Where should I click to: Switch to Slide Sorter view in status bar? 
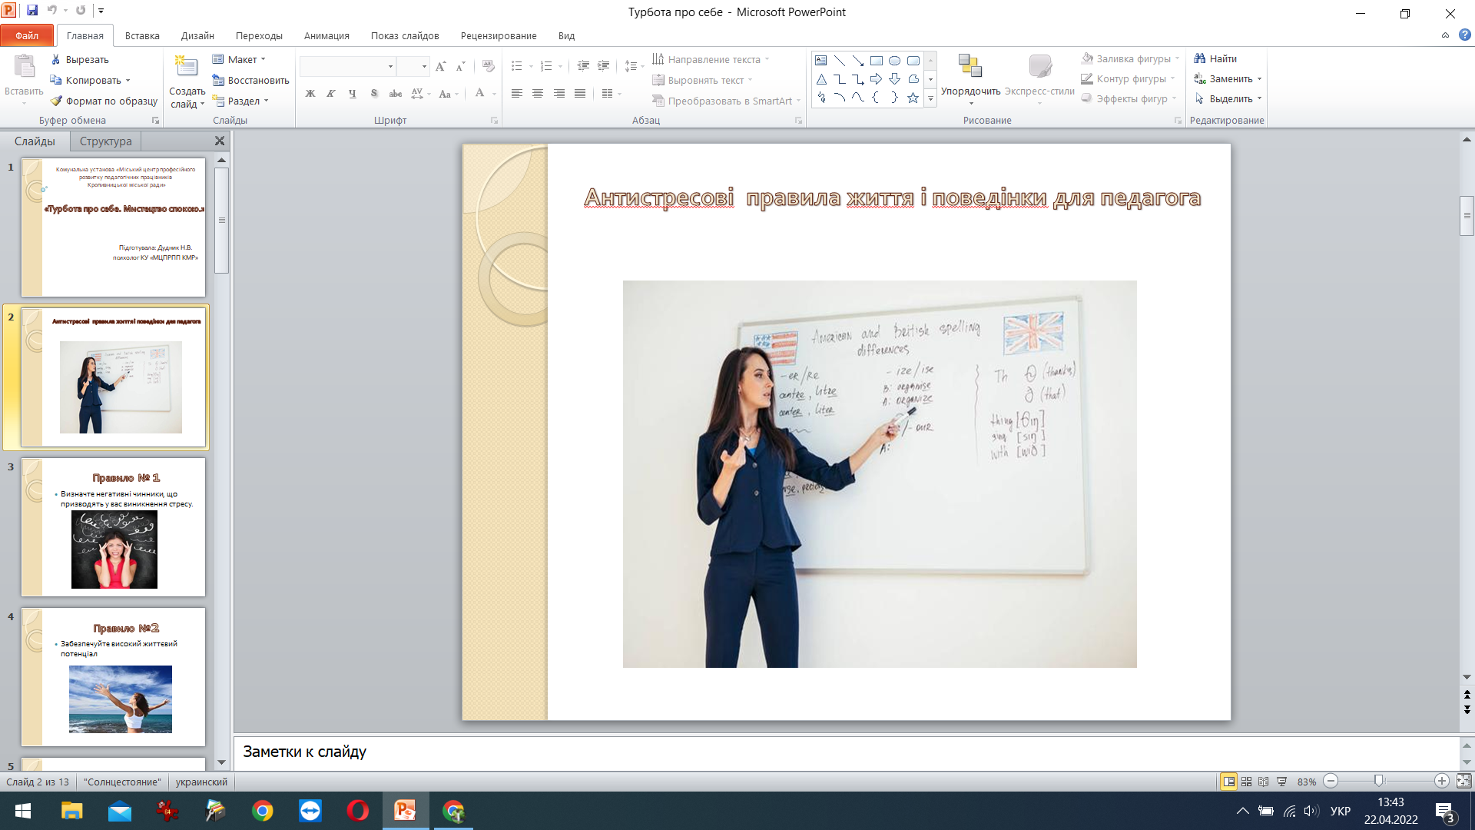click(1246, 782)
